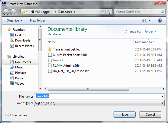This screenshot has height=123, width=168.
Task: Close the Create New Database dialog
Action: (160, 3)
